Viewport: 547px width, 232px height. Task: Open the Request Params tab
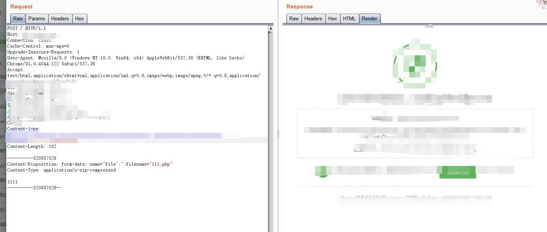[36, 19]
